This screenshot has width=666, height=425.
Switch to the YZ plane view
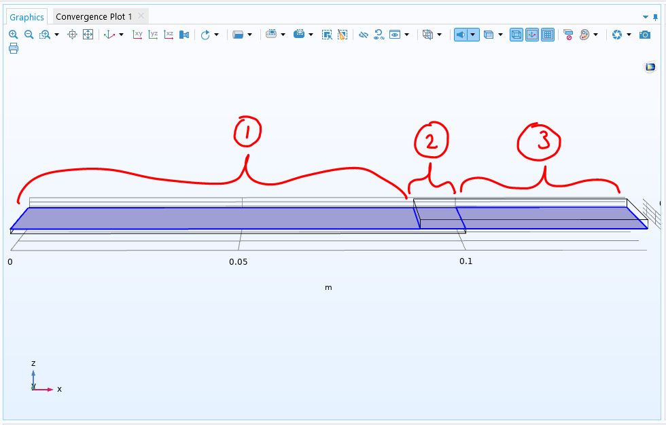153,35
